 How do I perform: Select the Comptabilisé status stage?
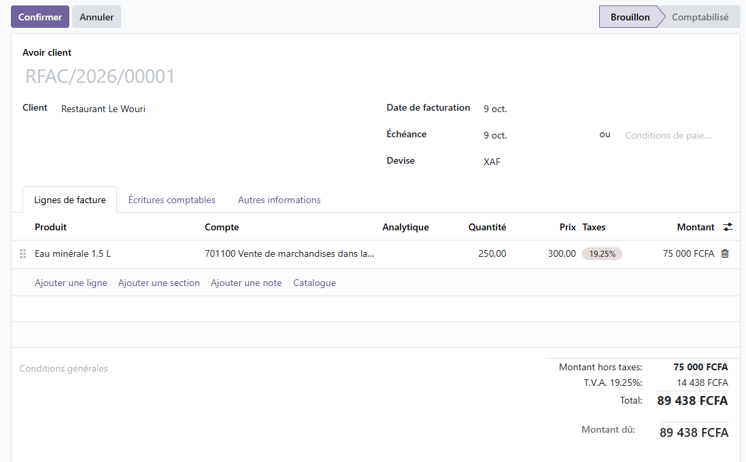pos(700,16)
